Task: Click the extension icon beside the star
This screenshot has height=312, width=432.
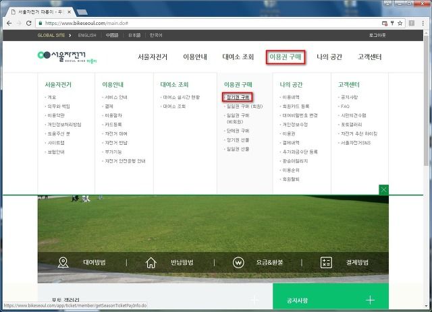Action: (412, 23)
